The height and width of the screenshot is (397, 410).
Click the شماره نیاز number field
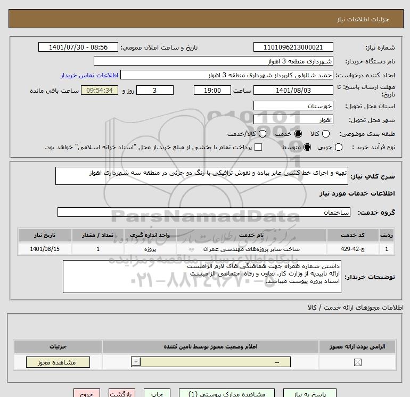(x=293, y=47)
